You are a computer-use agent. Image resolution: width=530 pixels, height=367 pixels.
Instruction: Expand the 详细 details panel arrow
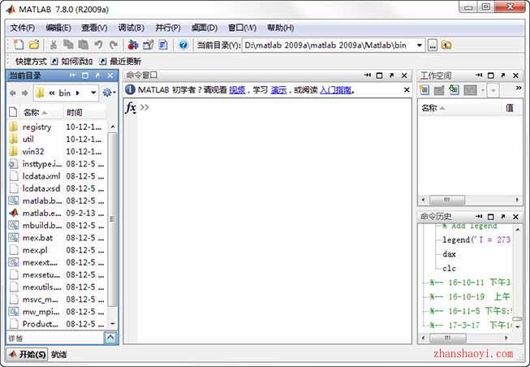110,338
